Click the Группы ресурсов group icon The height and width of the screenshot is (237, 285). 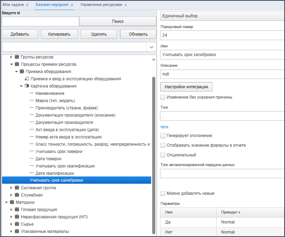click(x=17, y=57)
